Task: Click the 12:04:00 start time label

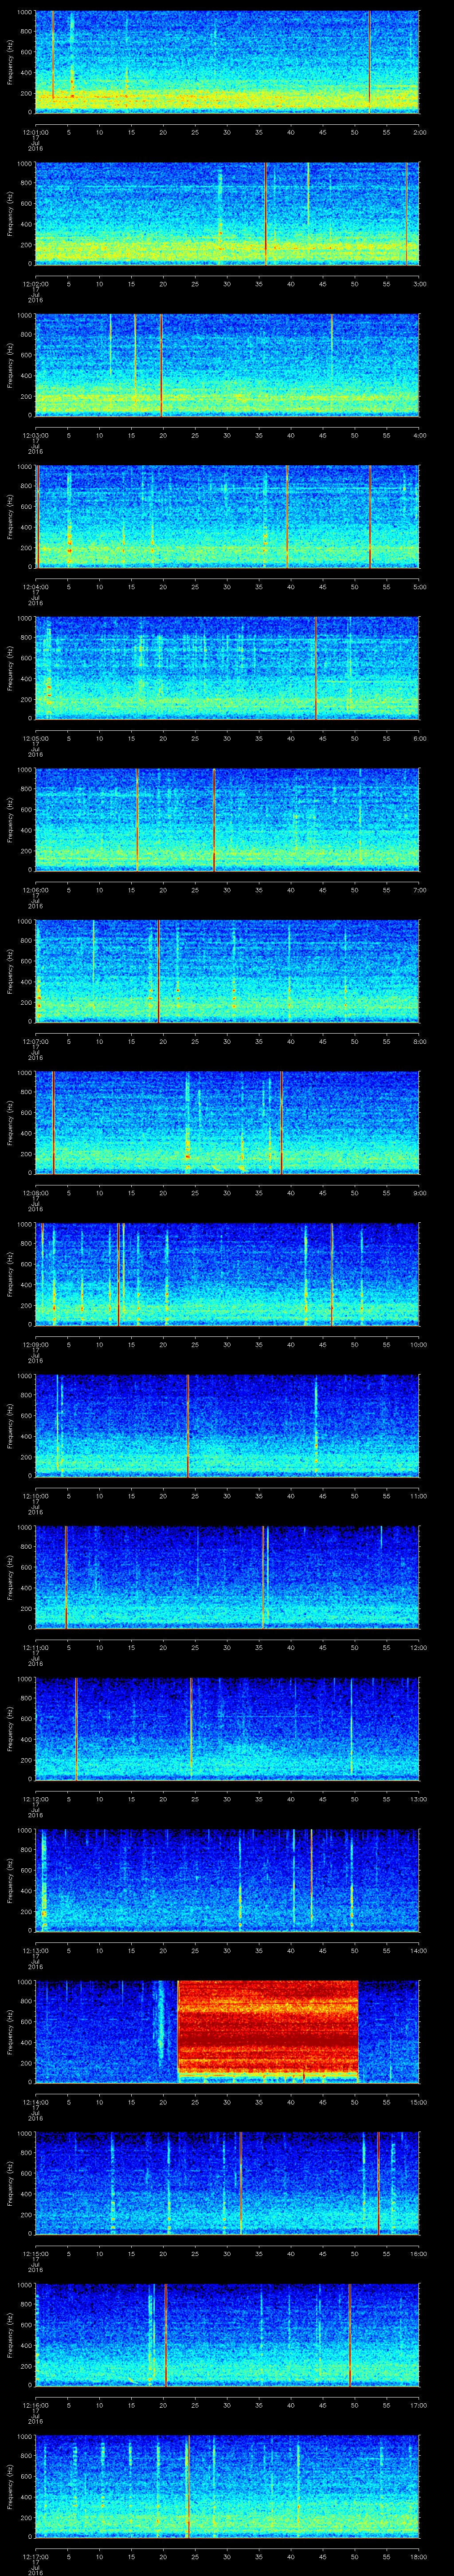Action: click(x=36, y=587)
